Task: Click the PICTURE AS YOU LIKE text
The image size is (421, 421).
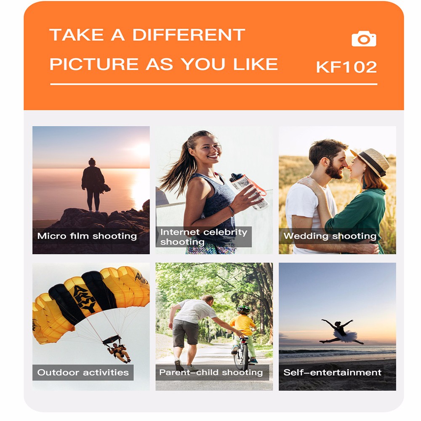Action: pyautogui.click(x=163, y=64)
